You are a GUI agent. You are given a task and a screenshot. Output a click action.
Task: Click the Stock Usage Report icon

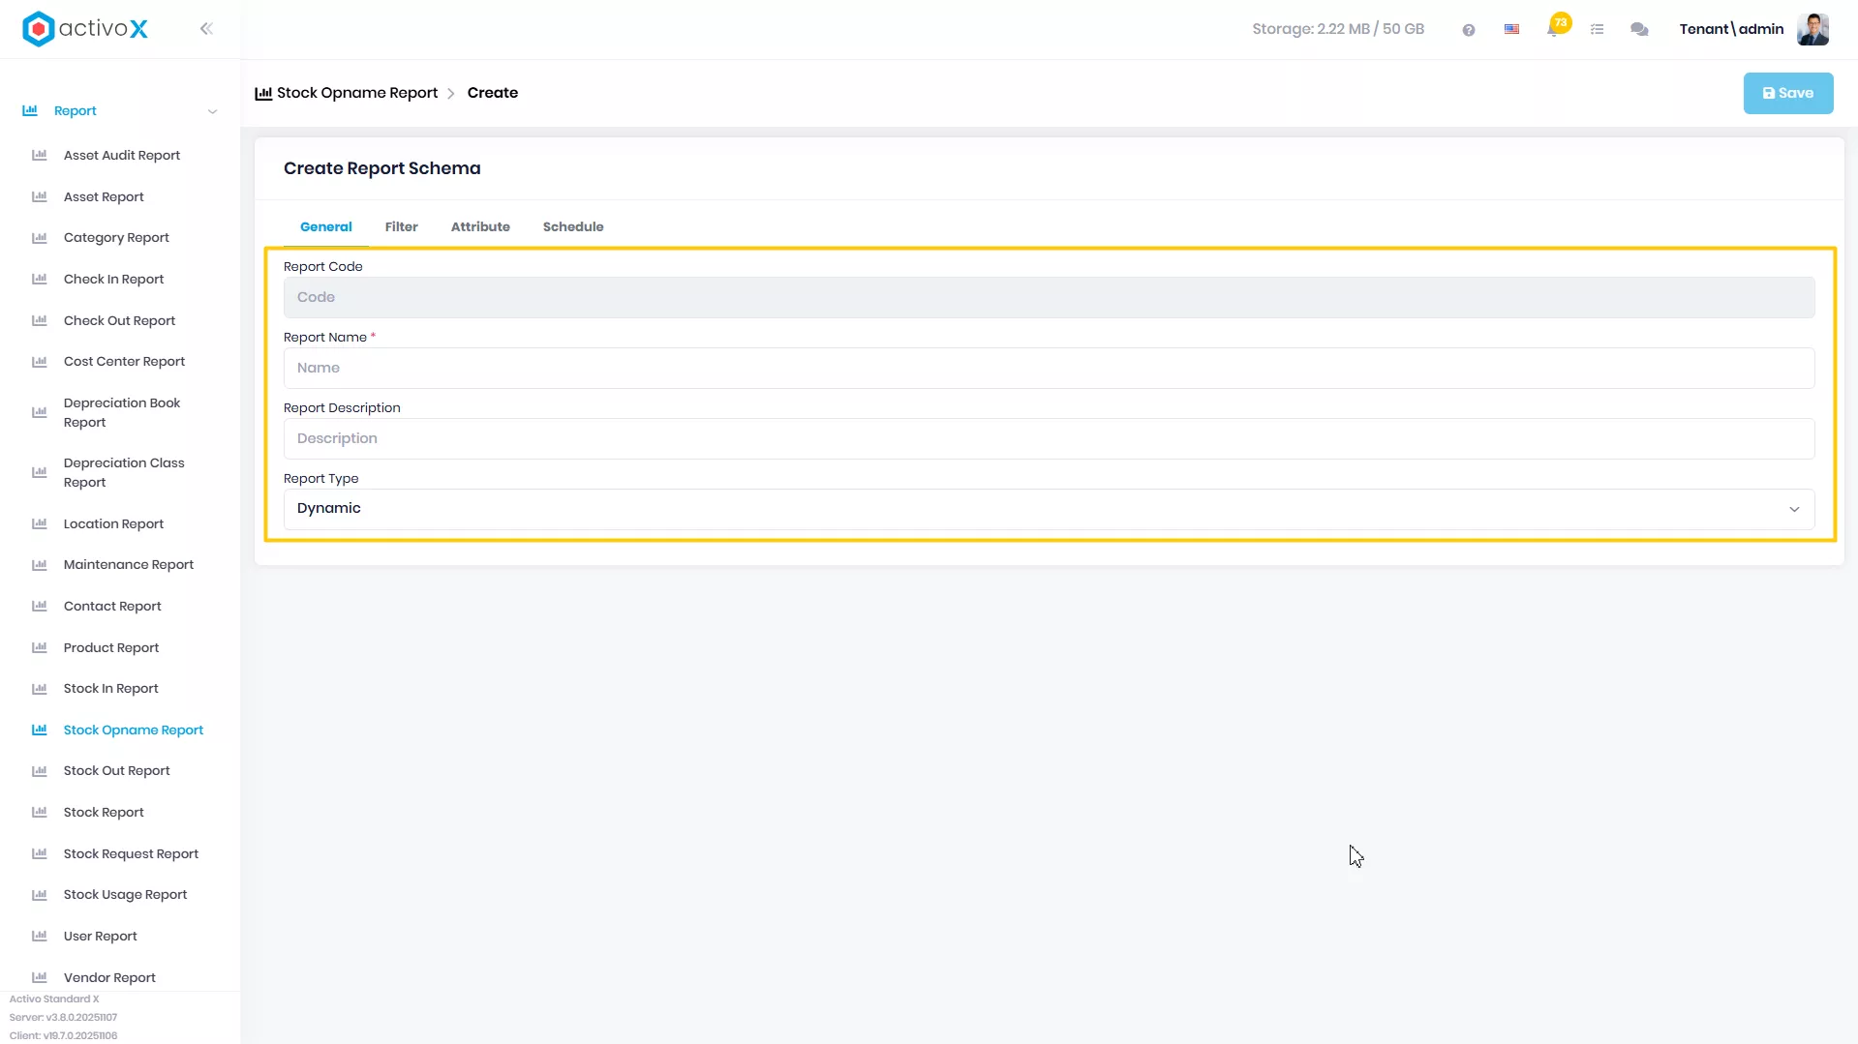point(40,895)
